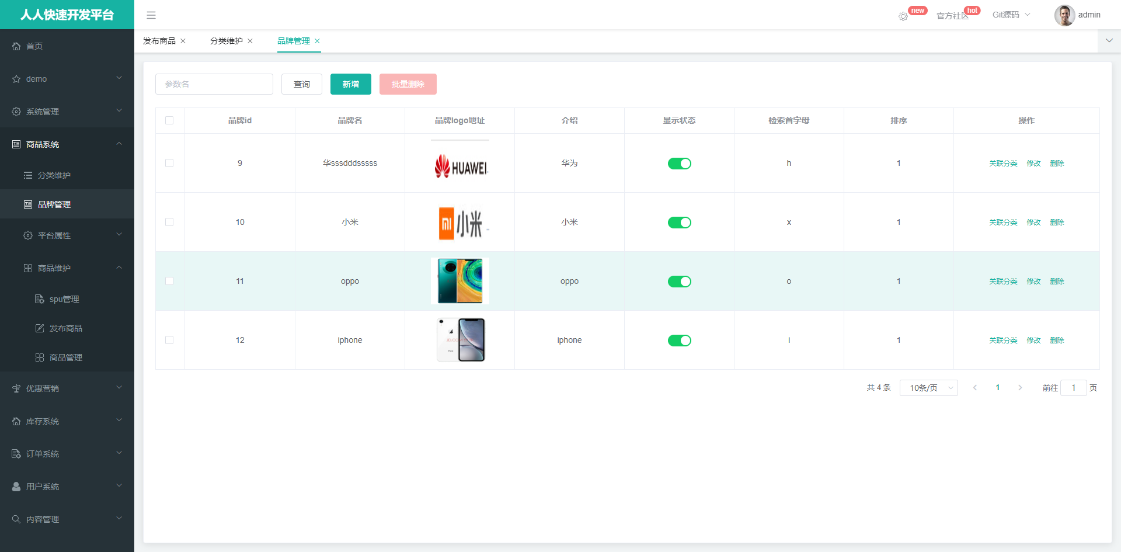
Task: Collapse the 商品系统 menu chevron
Action: coord(119,143)
